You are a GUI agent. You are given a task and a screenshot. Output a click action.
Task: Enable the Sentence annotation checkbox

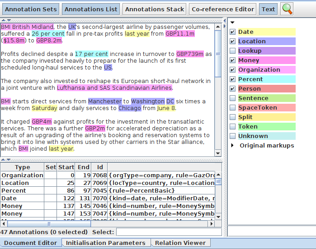click(232, 98)
